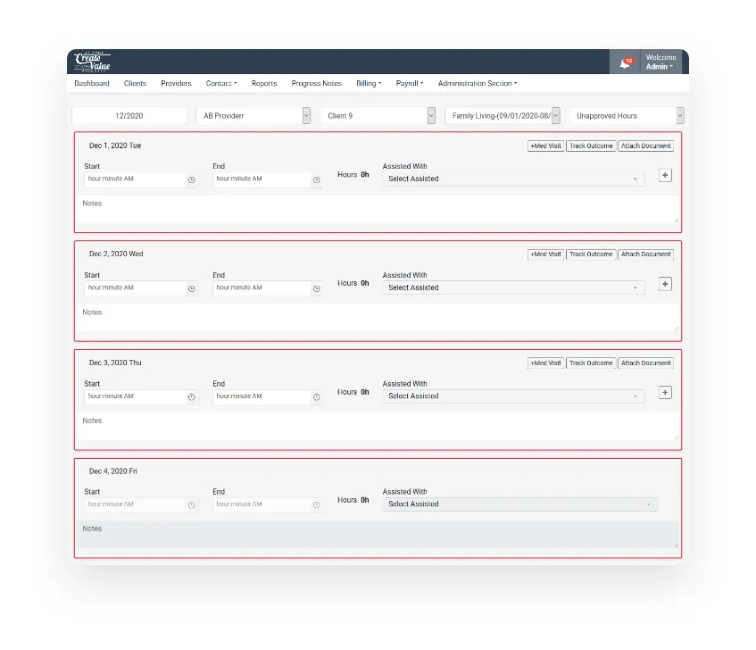
Task: Focus the Dec 3 End time field
Action: pos(261,396)
